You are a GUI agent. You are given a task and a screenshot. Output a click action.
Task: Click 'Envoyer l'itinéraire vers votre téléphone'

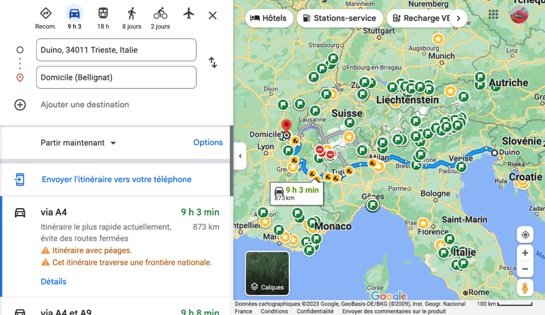(117, 179)
